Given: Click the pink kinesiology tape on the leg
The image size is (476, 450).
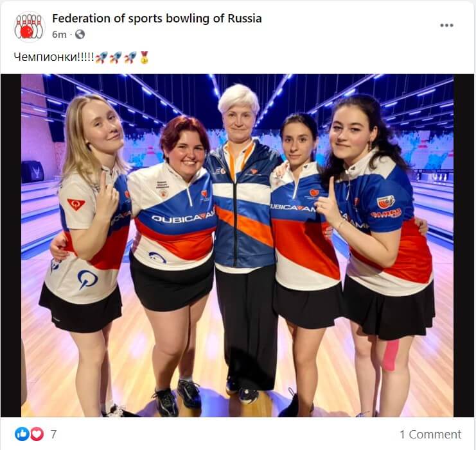Looking at the screenshot, I should pos(391,355).
